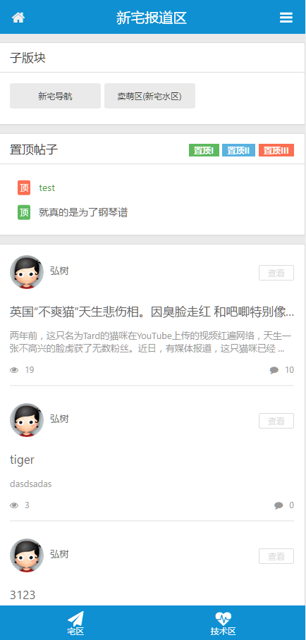Screen dimensions: 306x640
Task: Open pinned post 就真的是为了钢琴谱
Action: pyautogui.click(x=83, y=212)
